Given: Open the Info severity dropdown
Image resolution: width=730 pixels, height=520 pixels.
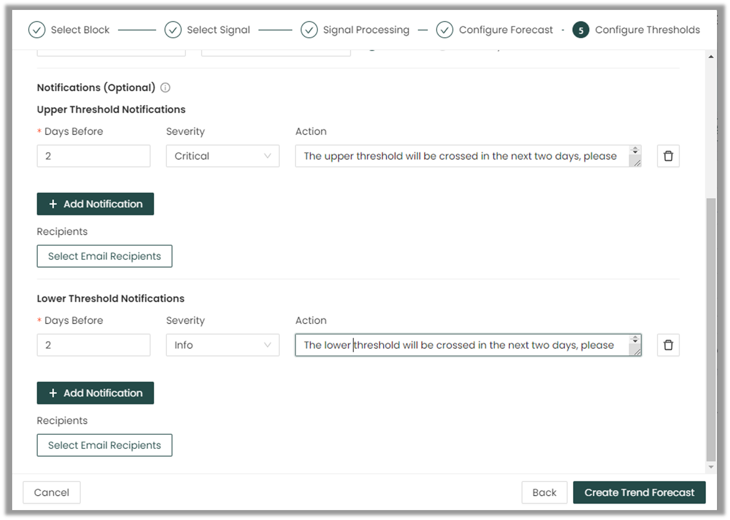Looking at the screenshot, I should pyautogui.click(x=223, y=345).
